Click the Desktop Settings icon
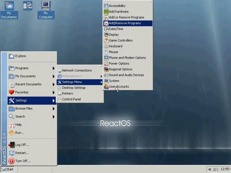This screenshot has height=173, width=231. point(59,88)
